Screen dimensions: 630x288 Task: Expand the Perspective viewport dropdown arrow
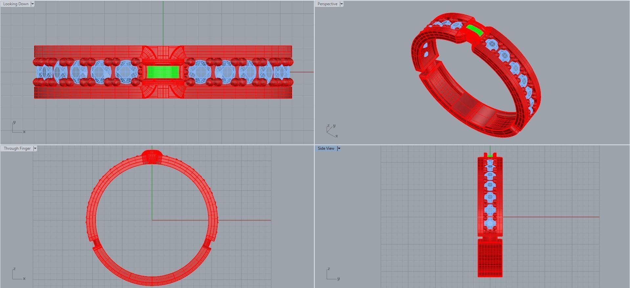coord(342,4)
